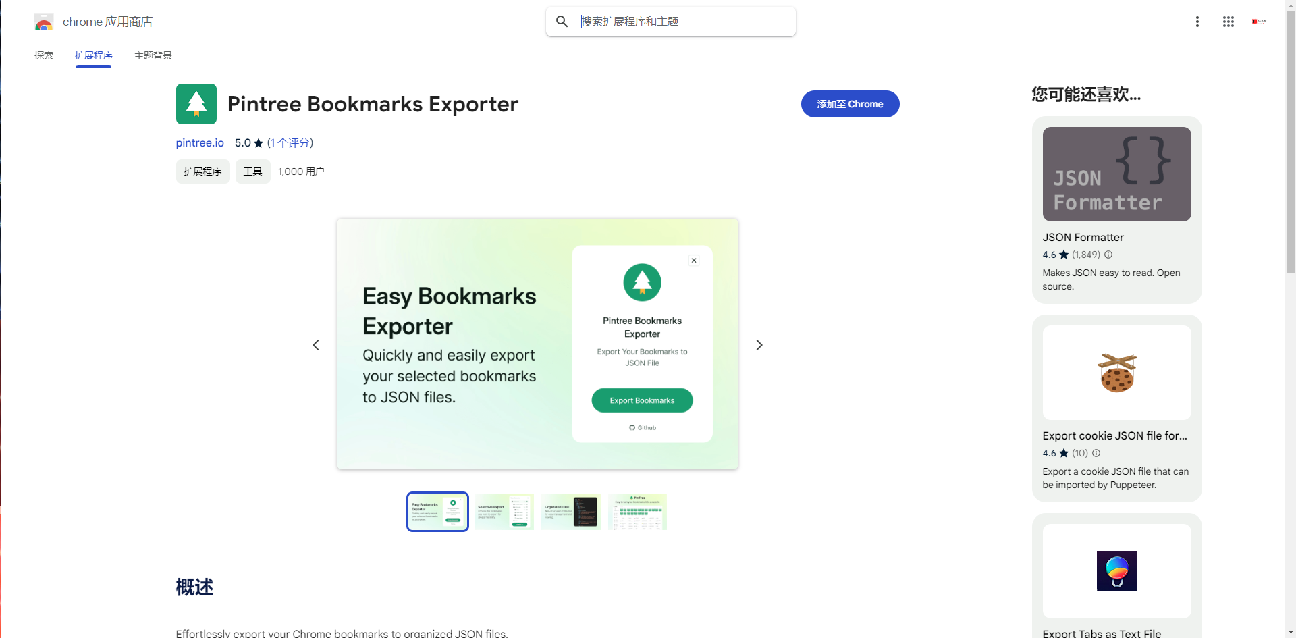Switch to the 探索 tab
The height and width of the screenshot is (638, 1296).
coord(44,55)
